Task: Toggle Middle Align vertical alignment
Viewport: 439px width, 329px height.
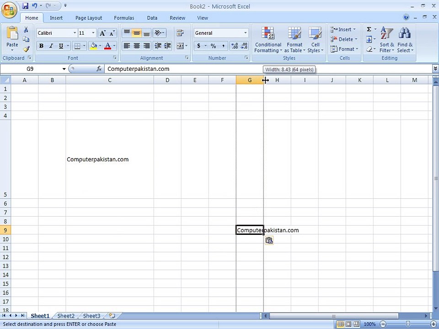Action: tap(137, 33)
